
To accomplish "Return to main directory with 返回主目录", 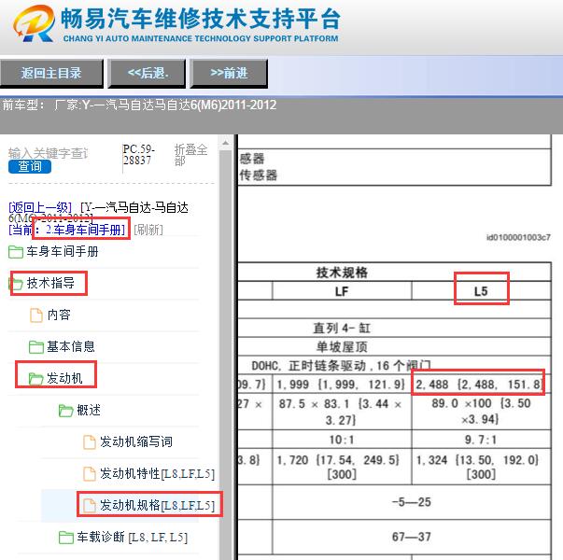I will [51, 73].
